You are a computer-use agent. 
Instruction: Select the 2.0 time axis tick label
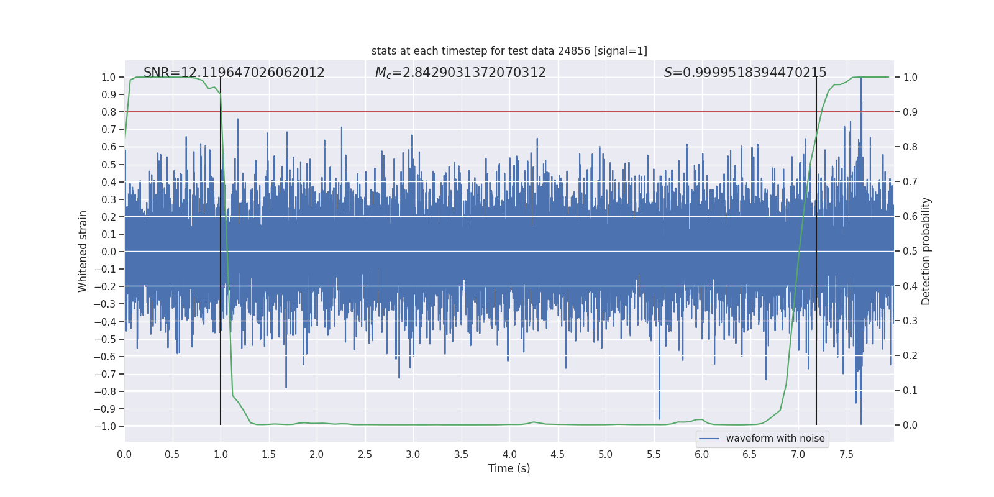click(317, 455)
